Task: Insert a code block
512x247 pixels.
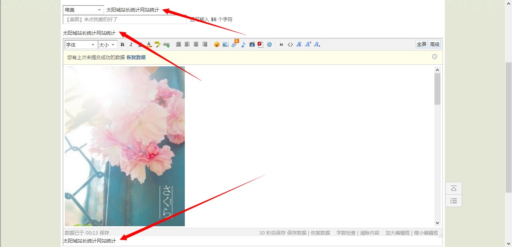Action: click(x=290, y=45)
